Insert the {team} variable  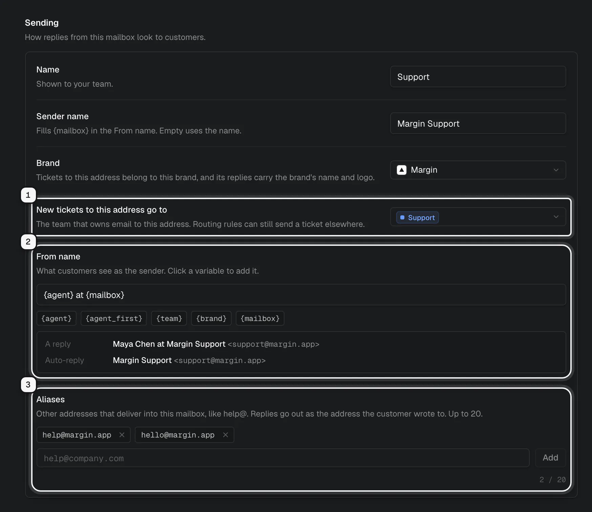[x=169, y=319]
